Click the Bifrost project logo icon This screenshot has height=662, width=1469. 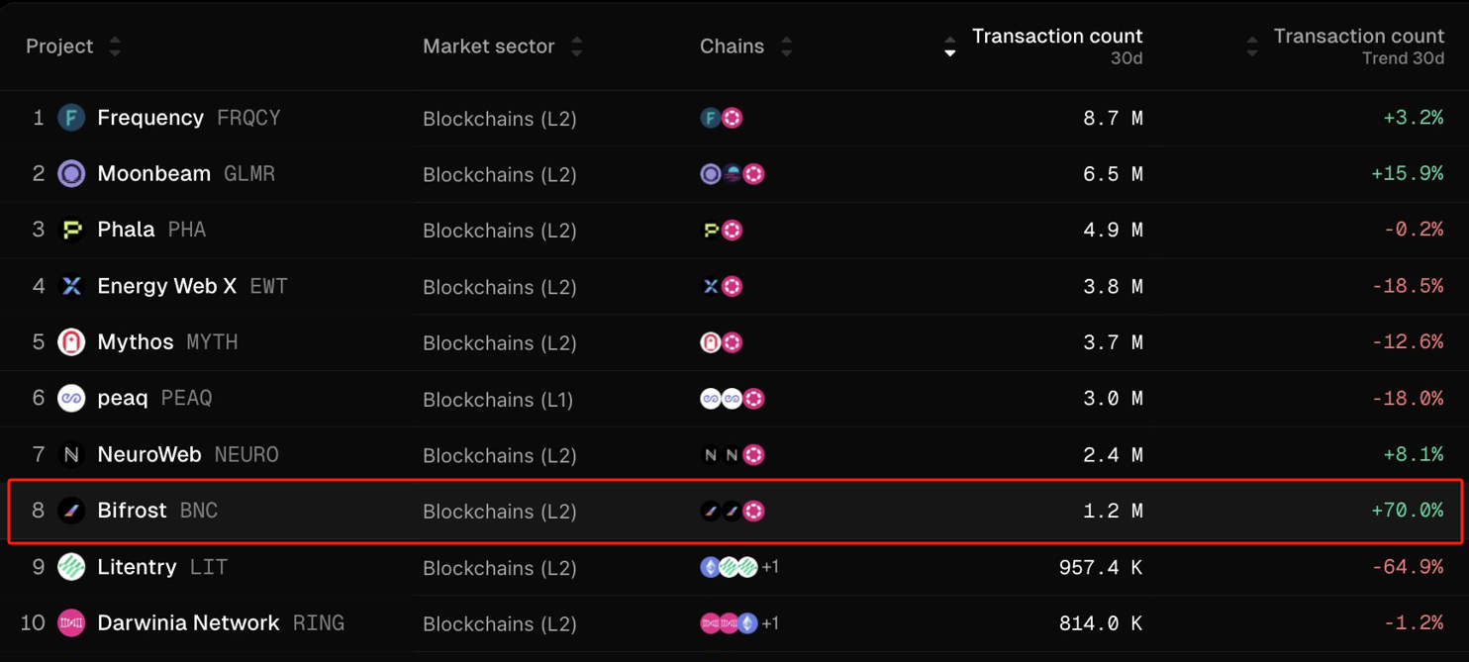point(71,511)
